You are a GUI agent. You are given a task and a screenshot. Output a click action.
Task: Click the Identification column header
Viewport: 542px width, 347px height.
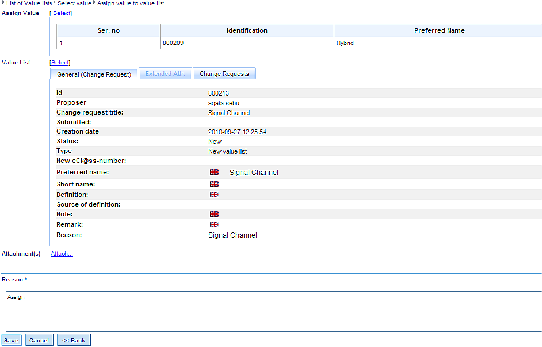point(247,30)
